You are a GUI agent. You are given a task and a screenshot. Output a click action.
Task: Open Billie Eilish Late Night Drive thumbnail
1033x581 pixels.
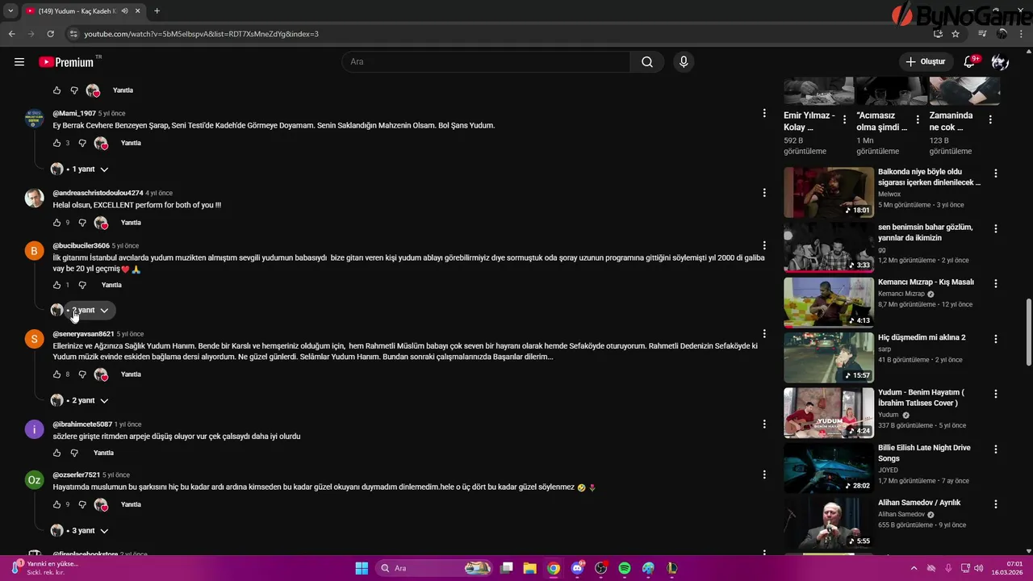coord(829,468)
